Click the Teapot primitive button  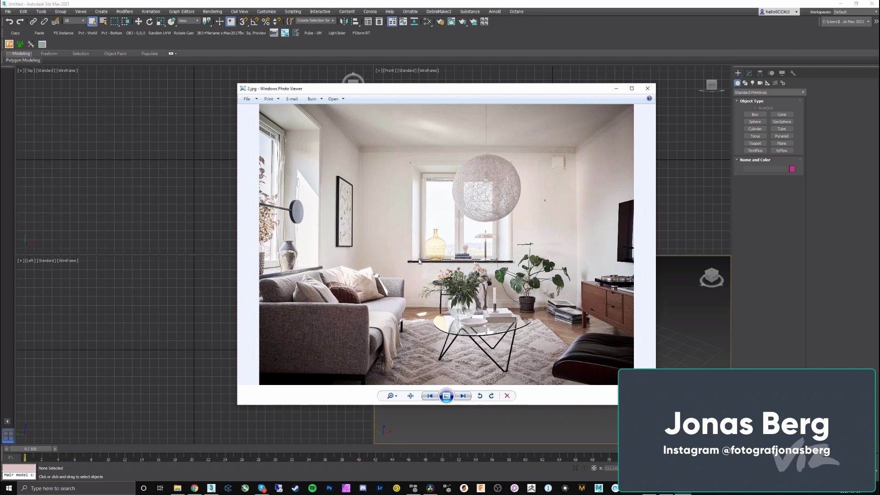click(754, 143)
